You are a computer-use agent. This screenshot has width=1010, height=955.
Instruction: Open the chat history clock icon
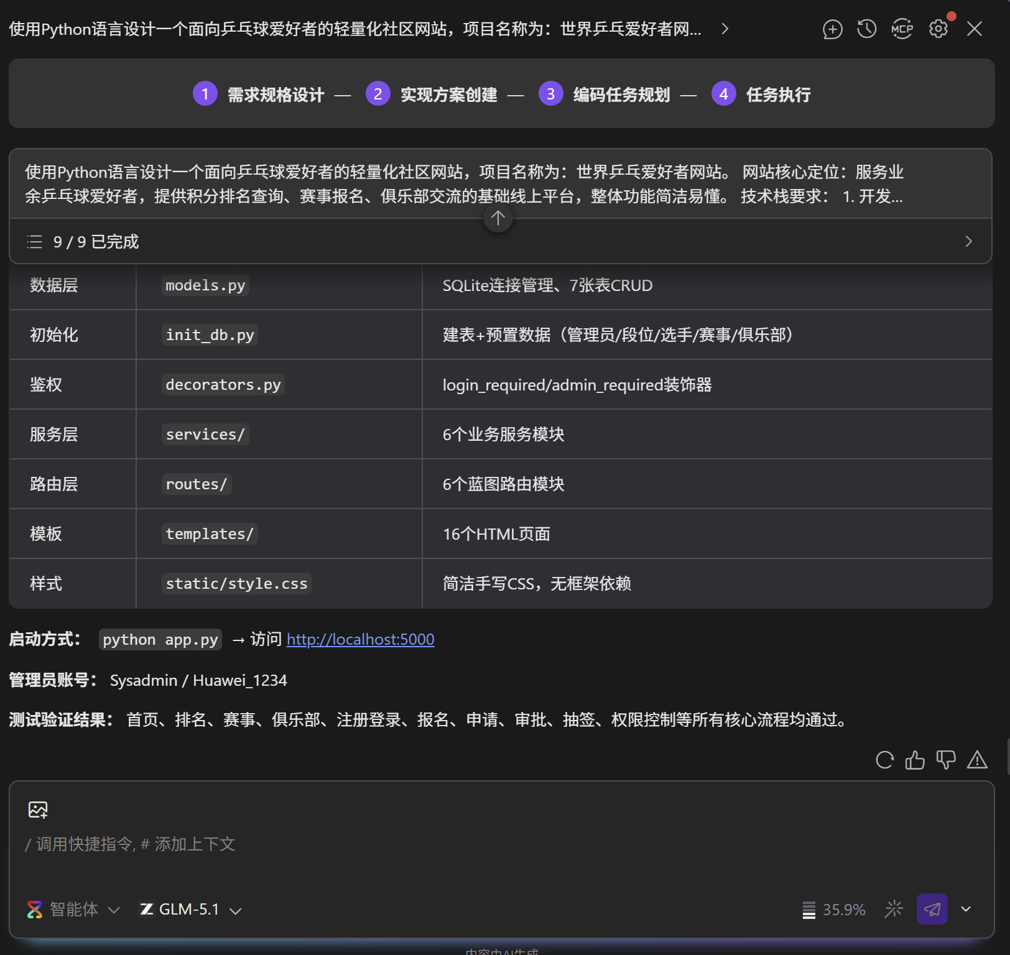coord(866,29)
